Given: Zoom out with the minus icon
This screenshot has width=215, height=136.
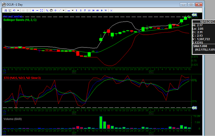Looking at the screenshot, I should [x=37, y=10].
